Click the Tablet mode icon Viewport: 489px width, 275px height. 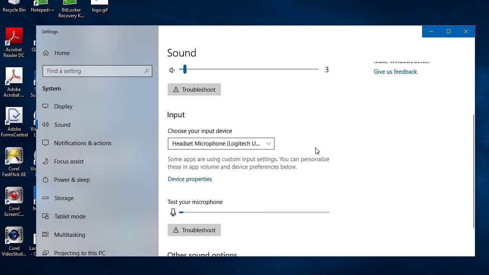[x=45, y=216]
